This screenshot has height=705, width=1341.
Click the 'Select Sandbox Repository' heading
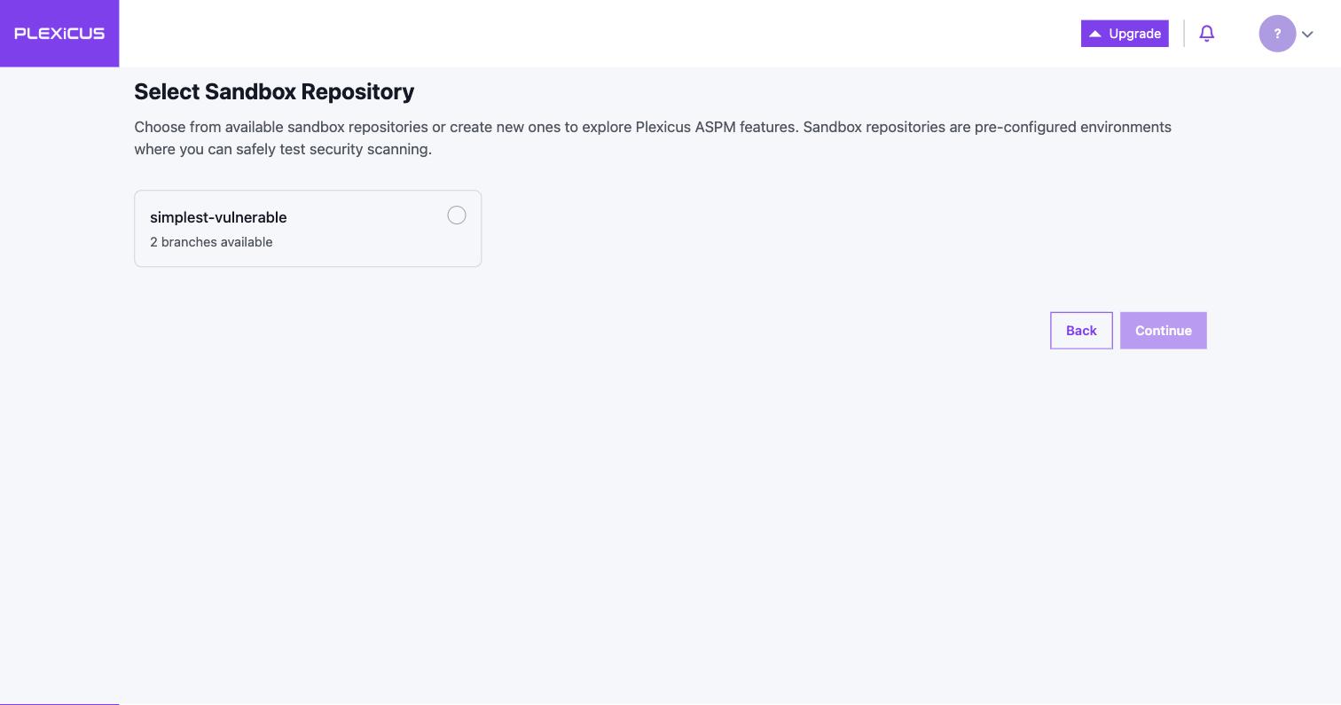point(274,92)
